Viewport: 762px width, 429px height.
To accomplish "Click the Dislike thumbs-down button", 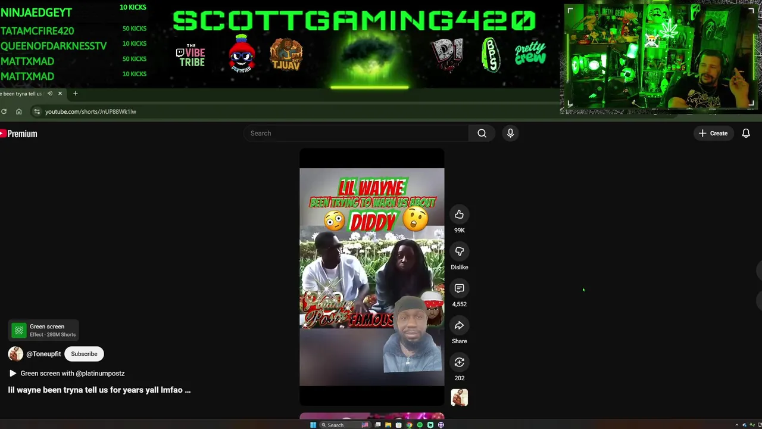I will [459, 251].
